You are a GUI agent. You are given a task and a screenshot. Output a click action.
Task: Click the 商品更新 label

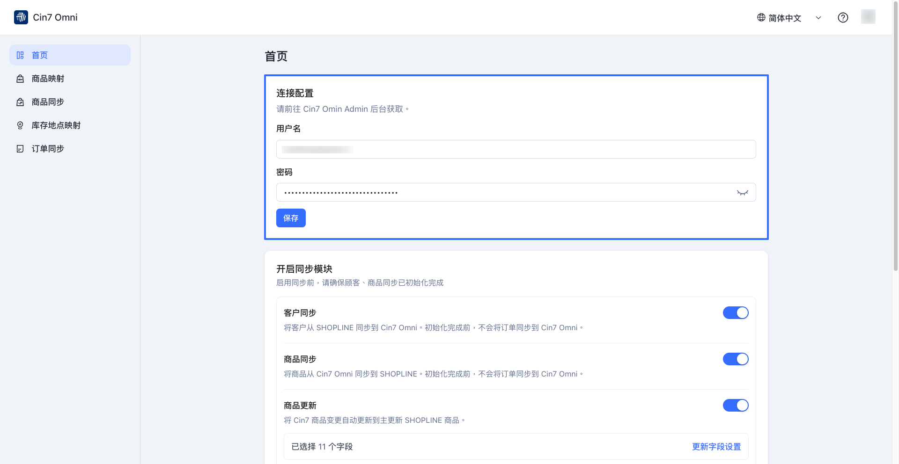(300, 406)
